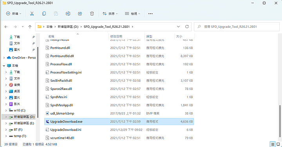
Task: Click 新增磁碟區 (D:) in address breadcrumb
Action: (68, 27)
